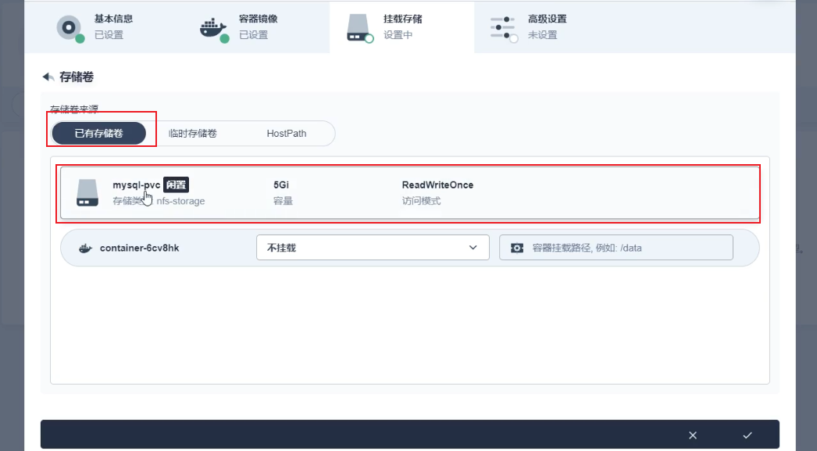817x451 pixels.
Task: Click the mysql-pvc volume name
Action: [x=137, y=185]
